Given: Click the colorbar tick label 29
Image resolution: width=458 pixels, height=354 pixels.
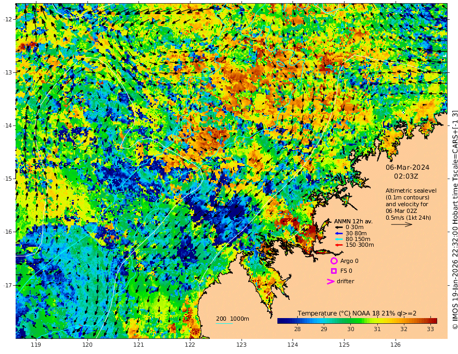Looking at the screenshot, I should click(324, 329).
